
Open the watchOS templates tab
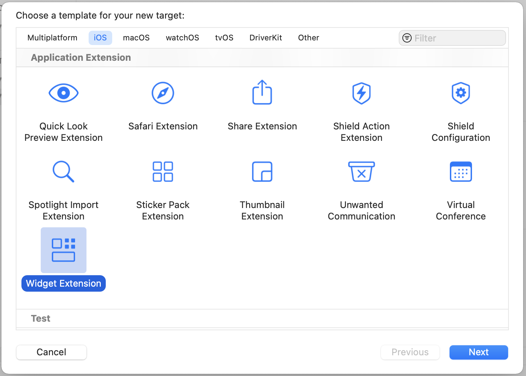coord(182,38)
